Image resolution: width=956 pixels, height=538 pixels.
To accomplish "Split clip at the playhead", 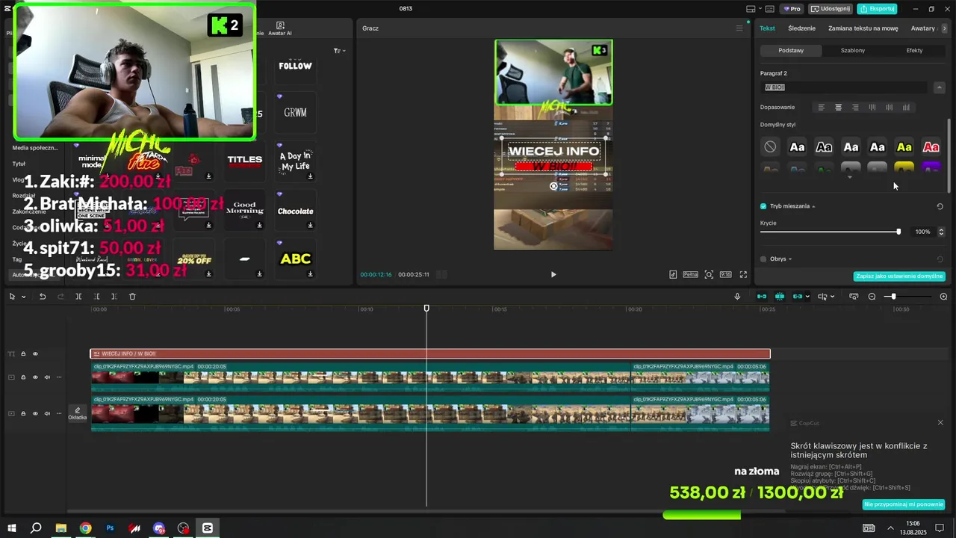I will click(78, 297).
